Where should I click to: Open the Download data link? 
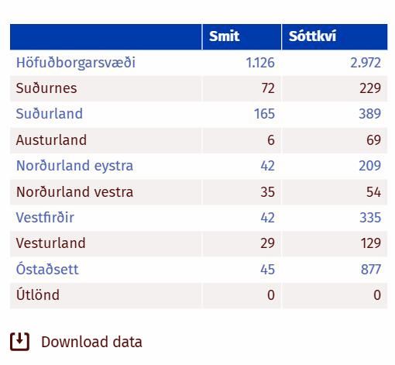(91, 342)
